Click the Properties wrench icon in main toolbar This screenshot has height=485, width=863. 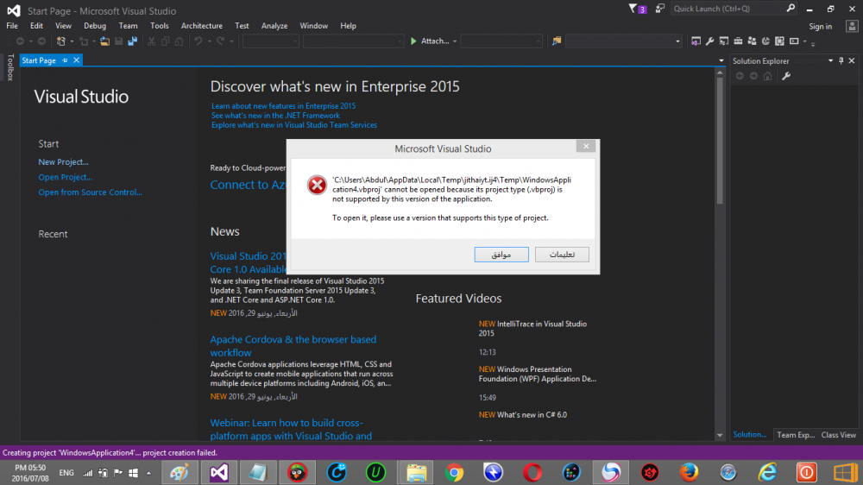709,41
